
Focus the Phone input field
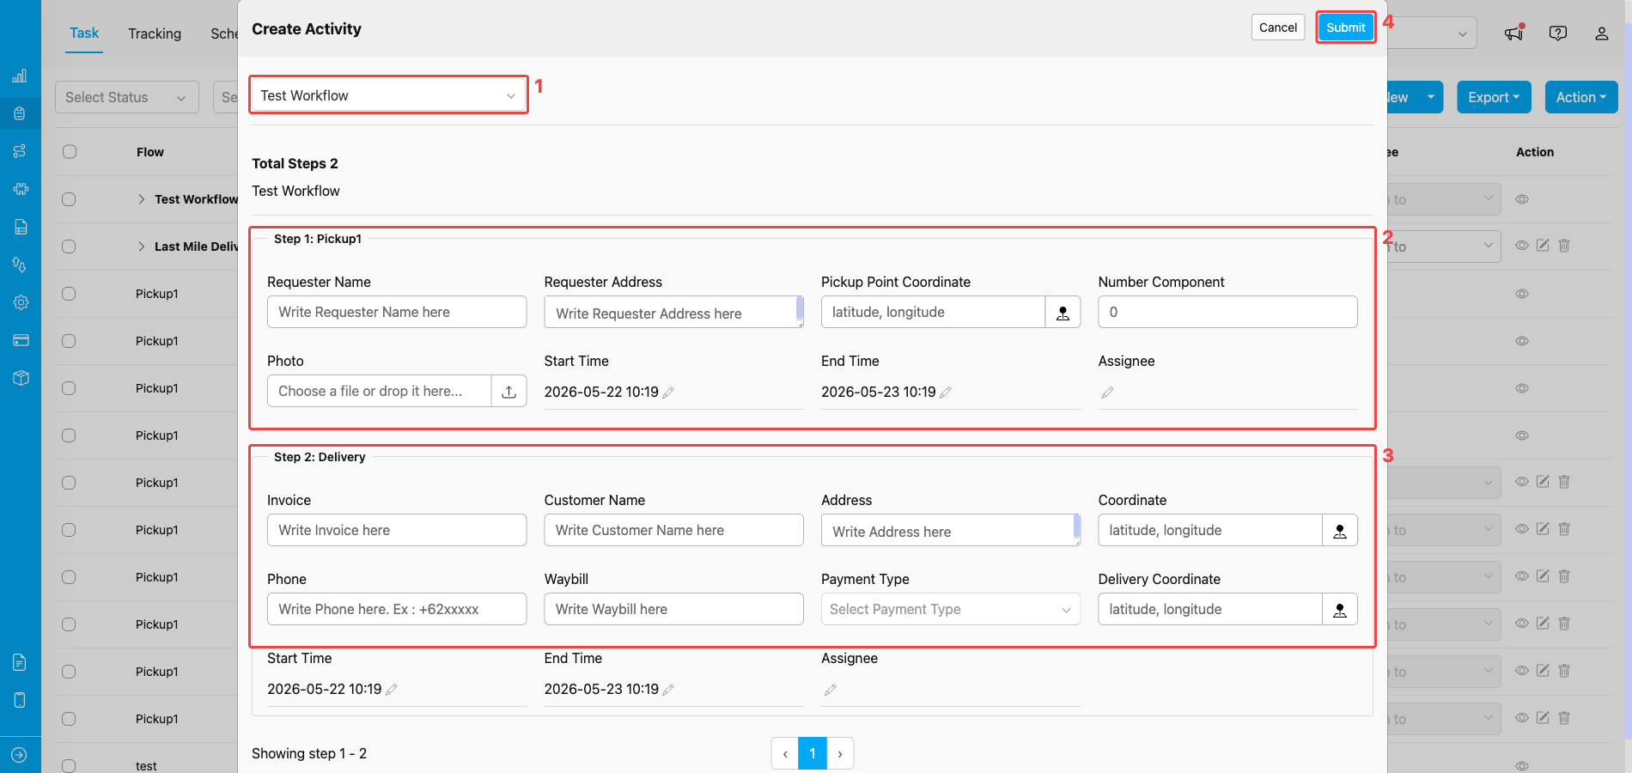click(x=397, y=610)
